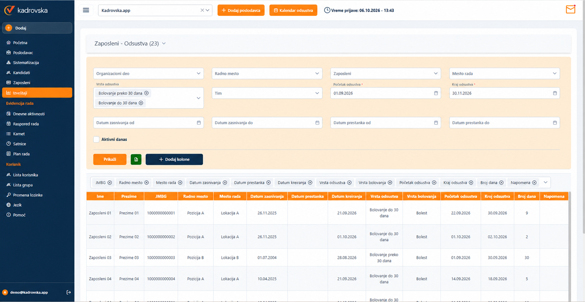Expand the Organizacioni deo dropdown
Viewport: 585px width, 302px height.
click(149, 73)
